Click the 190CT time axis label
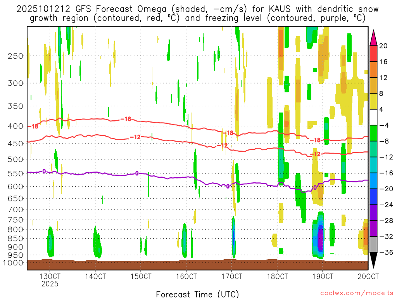 [x=323, y=276]
